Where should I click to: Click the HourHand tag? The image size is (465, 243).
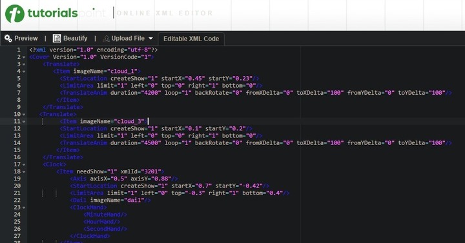tap(102, 221)
